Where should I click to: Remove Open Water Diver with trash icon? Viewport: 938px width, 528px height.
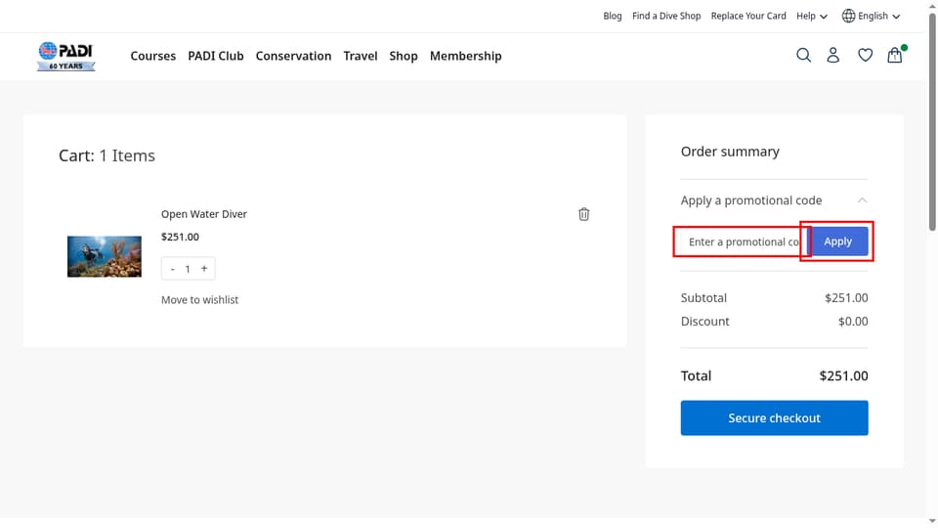584,214
